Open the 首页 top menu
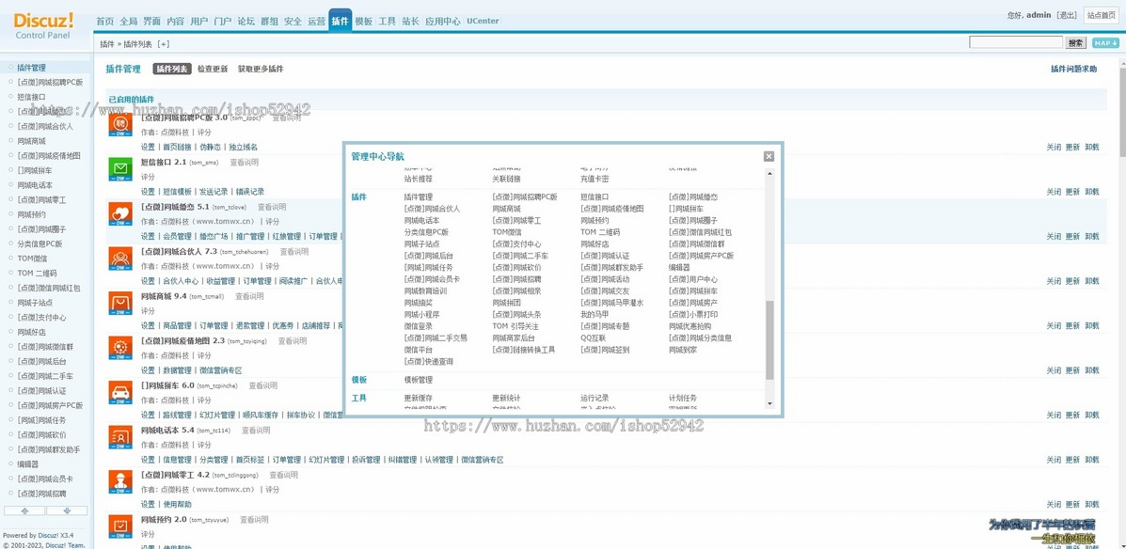Screen dimensions: 1126x549 [x=104, y=22]
